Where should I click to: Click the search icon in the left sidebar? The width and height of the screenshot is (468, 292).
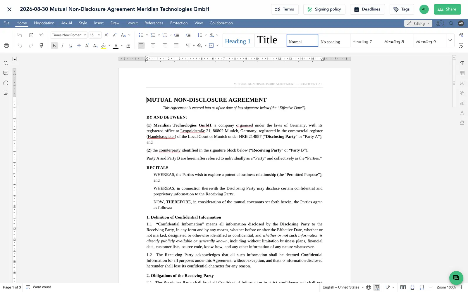6,63
